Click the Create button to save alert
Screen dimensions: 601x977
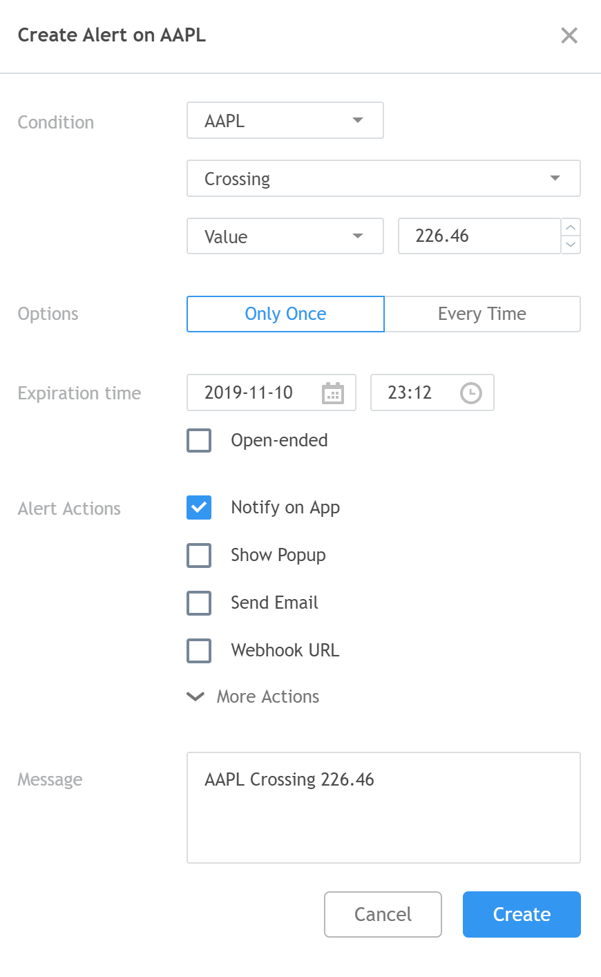pyautogui.click(x=522, y=914)
